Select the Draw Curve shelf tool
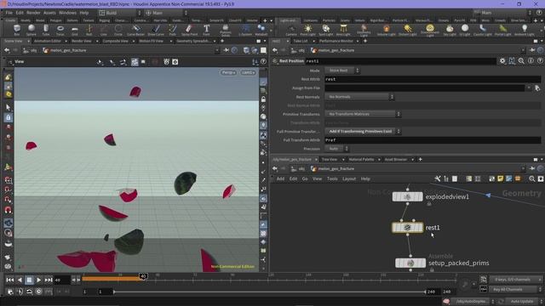Viewport: 545px width, 306px height. click(156, 30)
